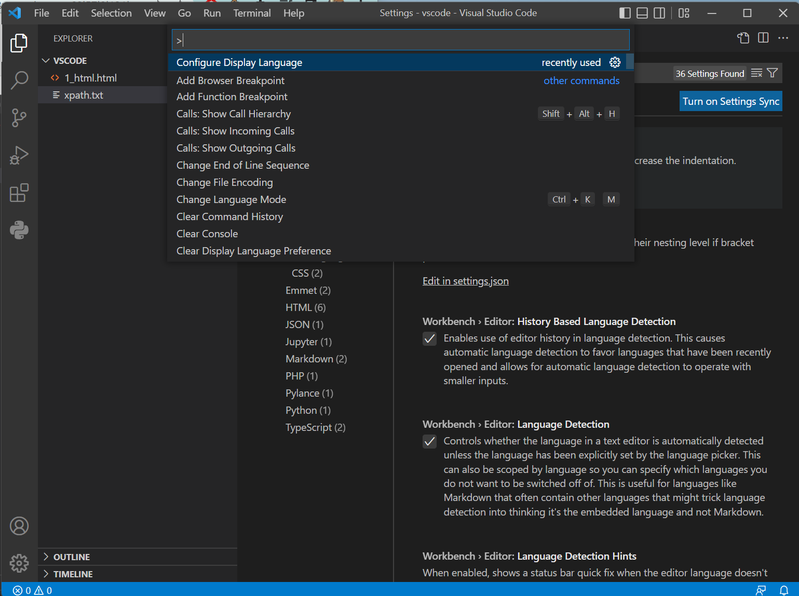
Task: Select Clear Console command
Action: click(x=397, y=234)
